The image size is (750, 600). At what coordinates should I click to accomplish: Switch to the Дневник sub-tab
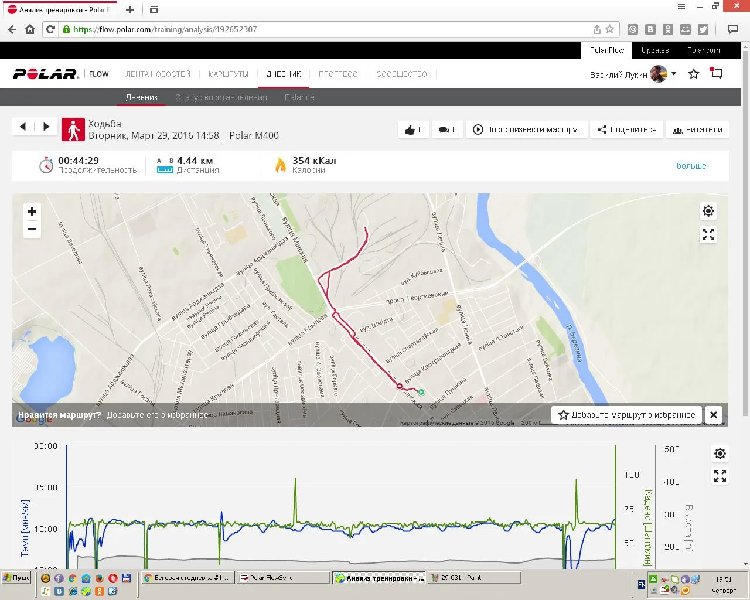coord(142,97)
